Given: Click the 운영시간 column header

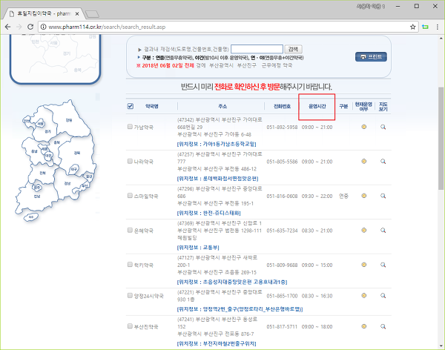Looking at the screenshot, I should tap(317, 106).
